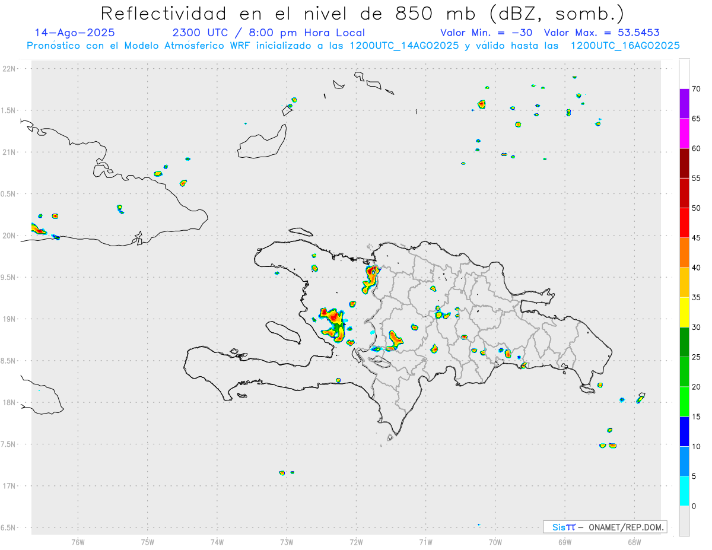Select the dark blue 10–15 dBZ swatch
712x550 pixels.
click(684, 431)
